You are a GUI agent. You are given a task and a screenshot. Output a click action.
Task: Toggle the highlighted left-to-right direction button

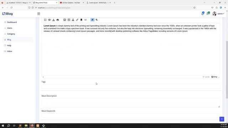[93, 20]
